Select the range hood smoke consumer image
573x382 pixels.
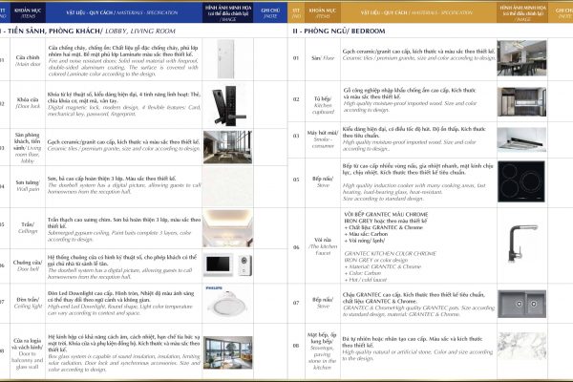coord(520,138)
